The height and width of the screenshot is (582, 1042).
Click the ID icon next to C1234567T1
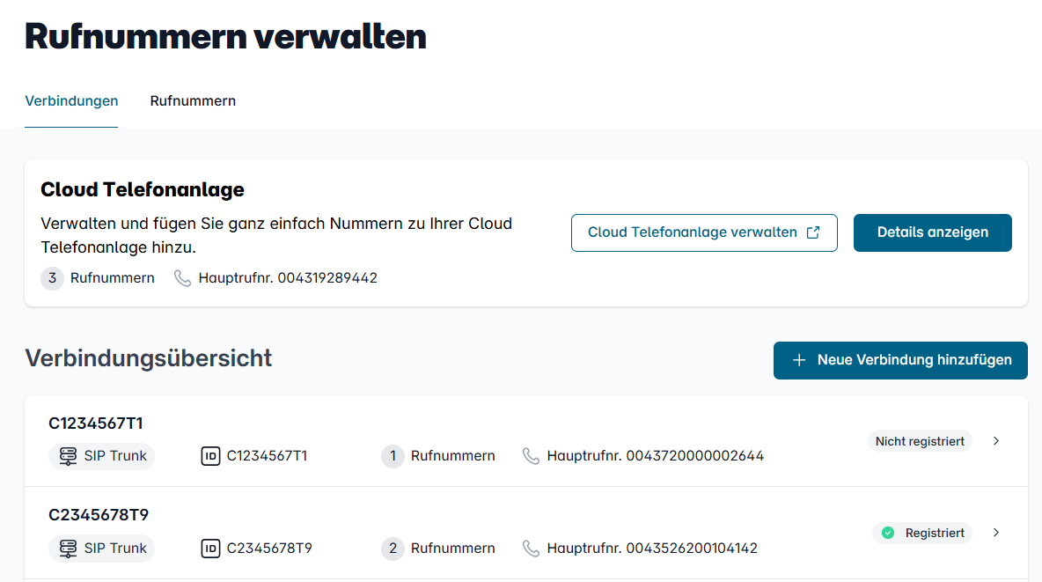(210, 456)
